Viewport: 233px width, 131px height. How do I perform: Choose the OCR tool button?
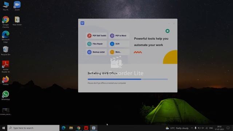tap(119, 44)
